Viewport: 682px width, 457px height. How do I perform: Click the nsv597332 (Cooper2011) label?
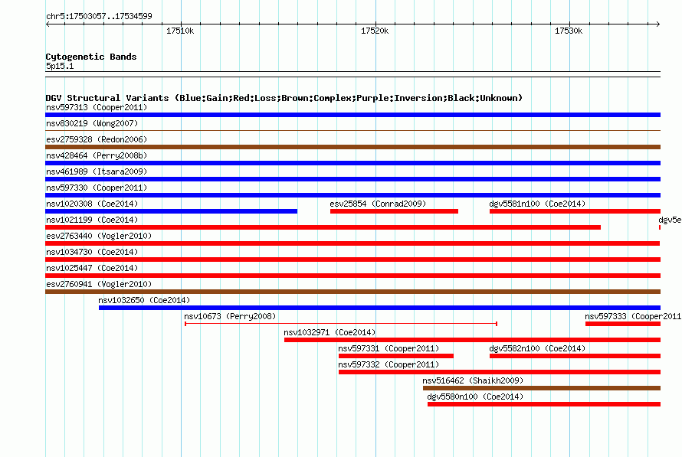click(389, 364)
